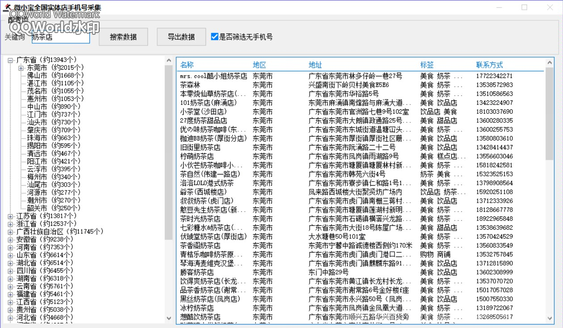
Task: Click the 导出数据 button
Action: point(181,37)
